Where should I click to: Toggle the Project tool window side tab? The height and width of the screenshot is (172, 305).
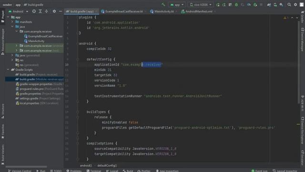3,17
